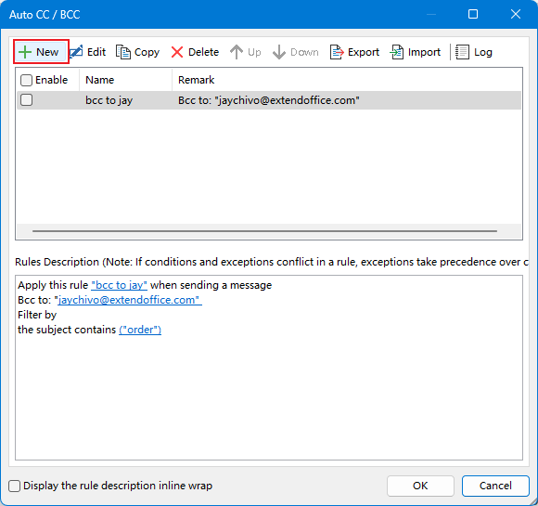
Task: Open the Log viewer icon
Action: [462, 52]
